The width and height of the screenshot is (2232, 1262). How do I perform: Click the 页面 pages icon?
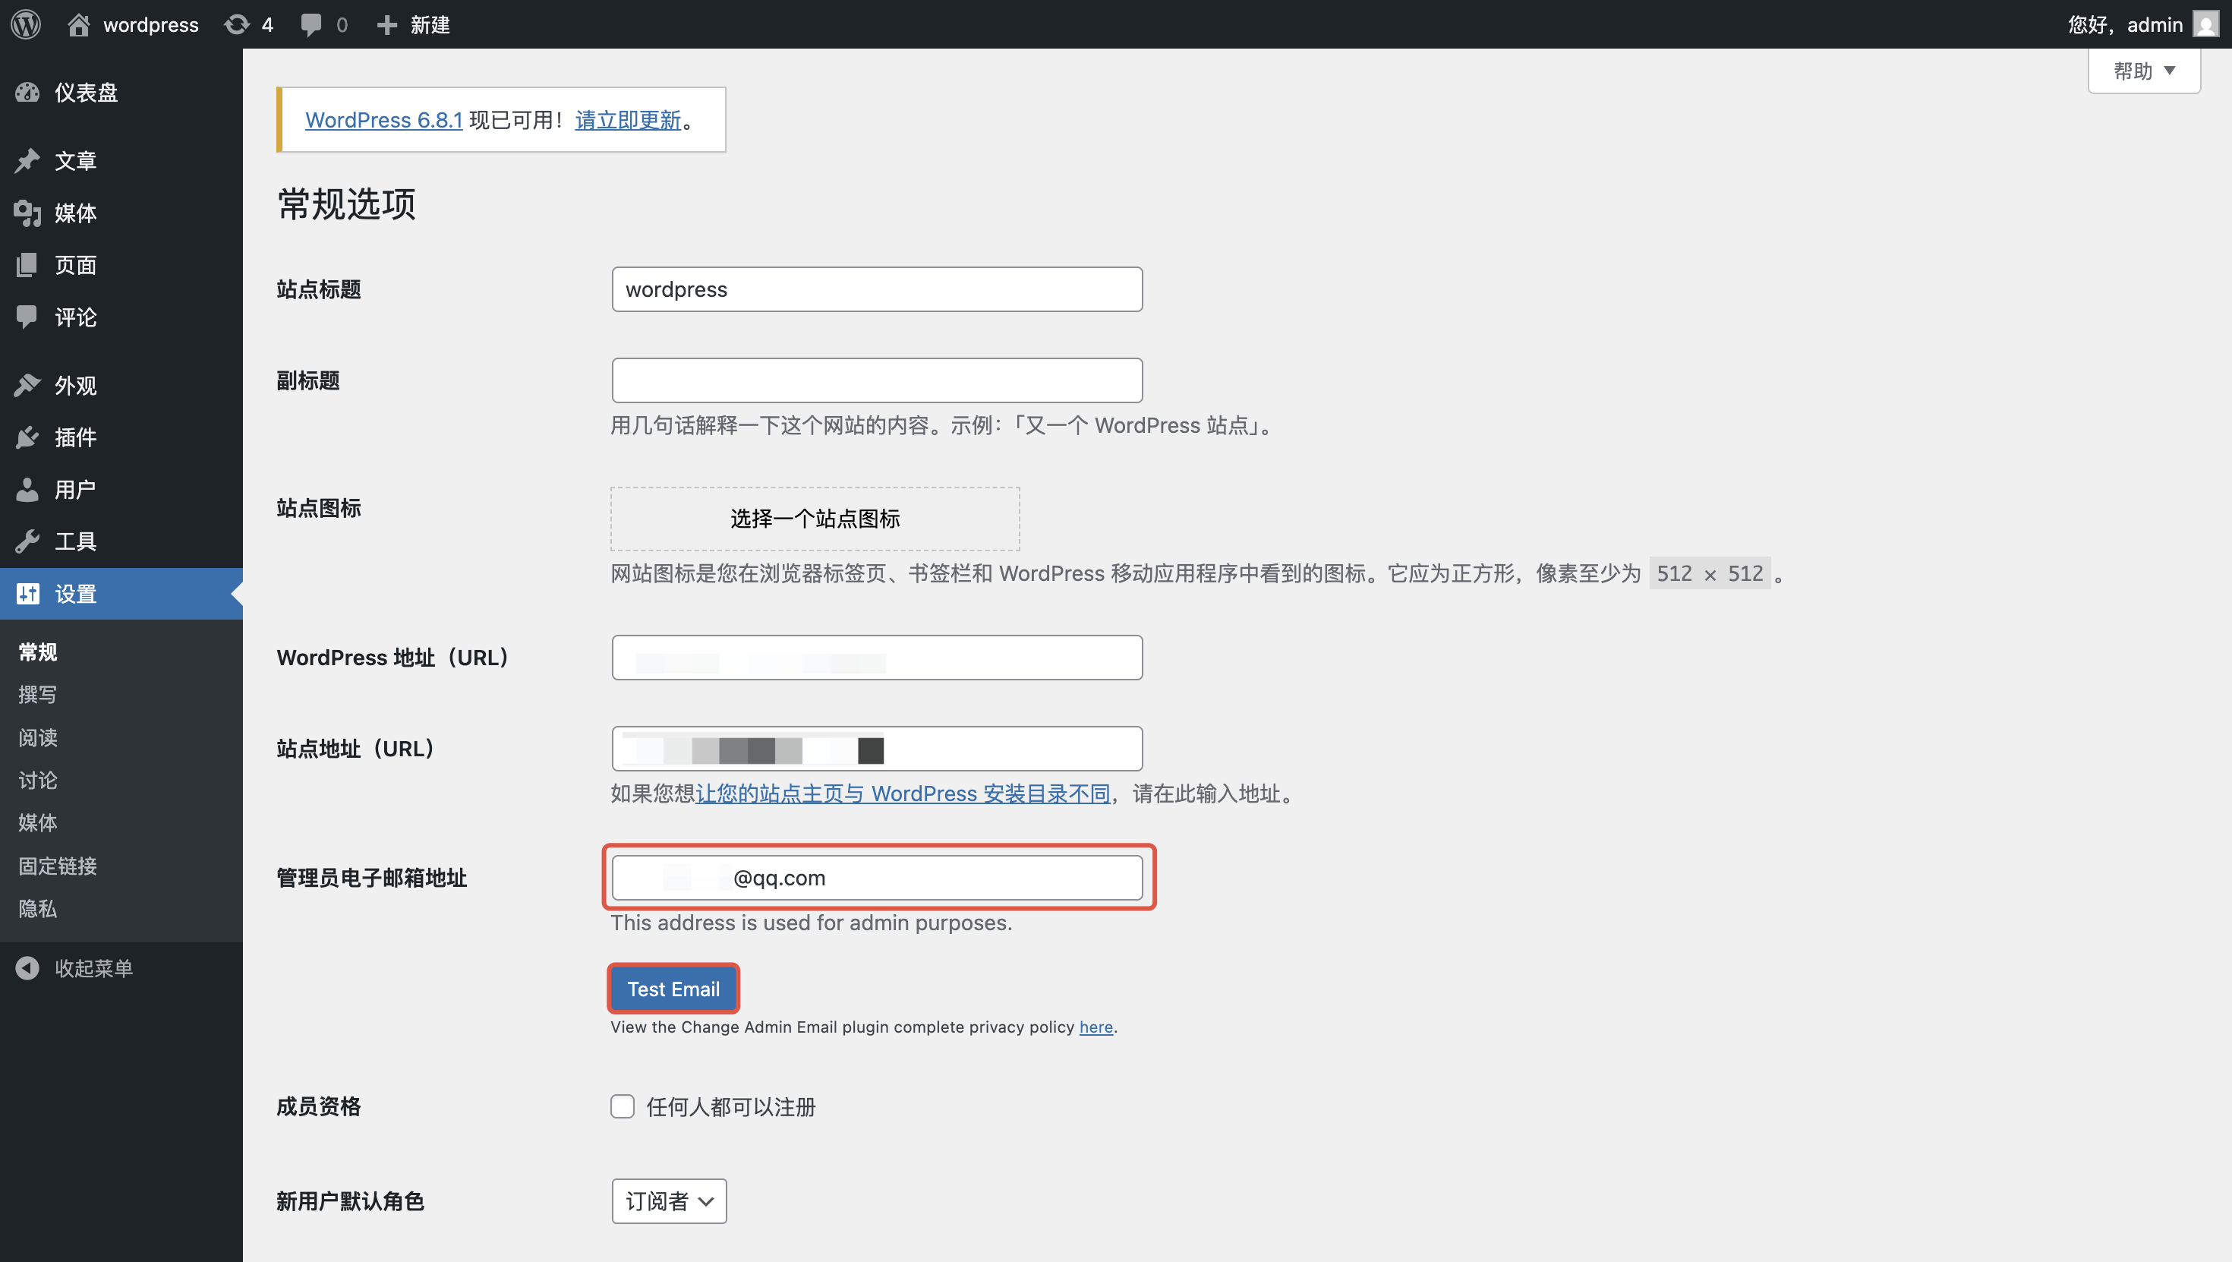[x=28, y=264]
